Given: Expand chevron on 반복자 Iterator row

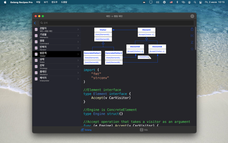Looking at the screenshot, I should (78, 48).
